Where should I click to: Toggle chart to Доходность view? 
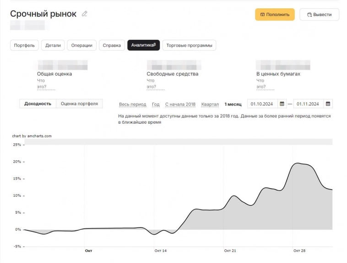[38, 104]
